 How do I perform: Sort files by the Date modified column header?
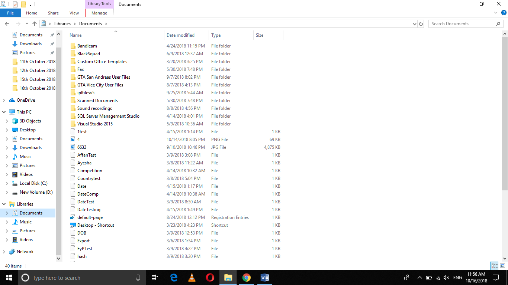point(180,35)
